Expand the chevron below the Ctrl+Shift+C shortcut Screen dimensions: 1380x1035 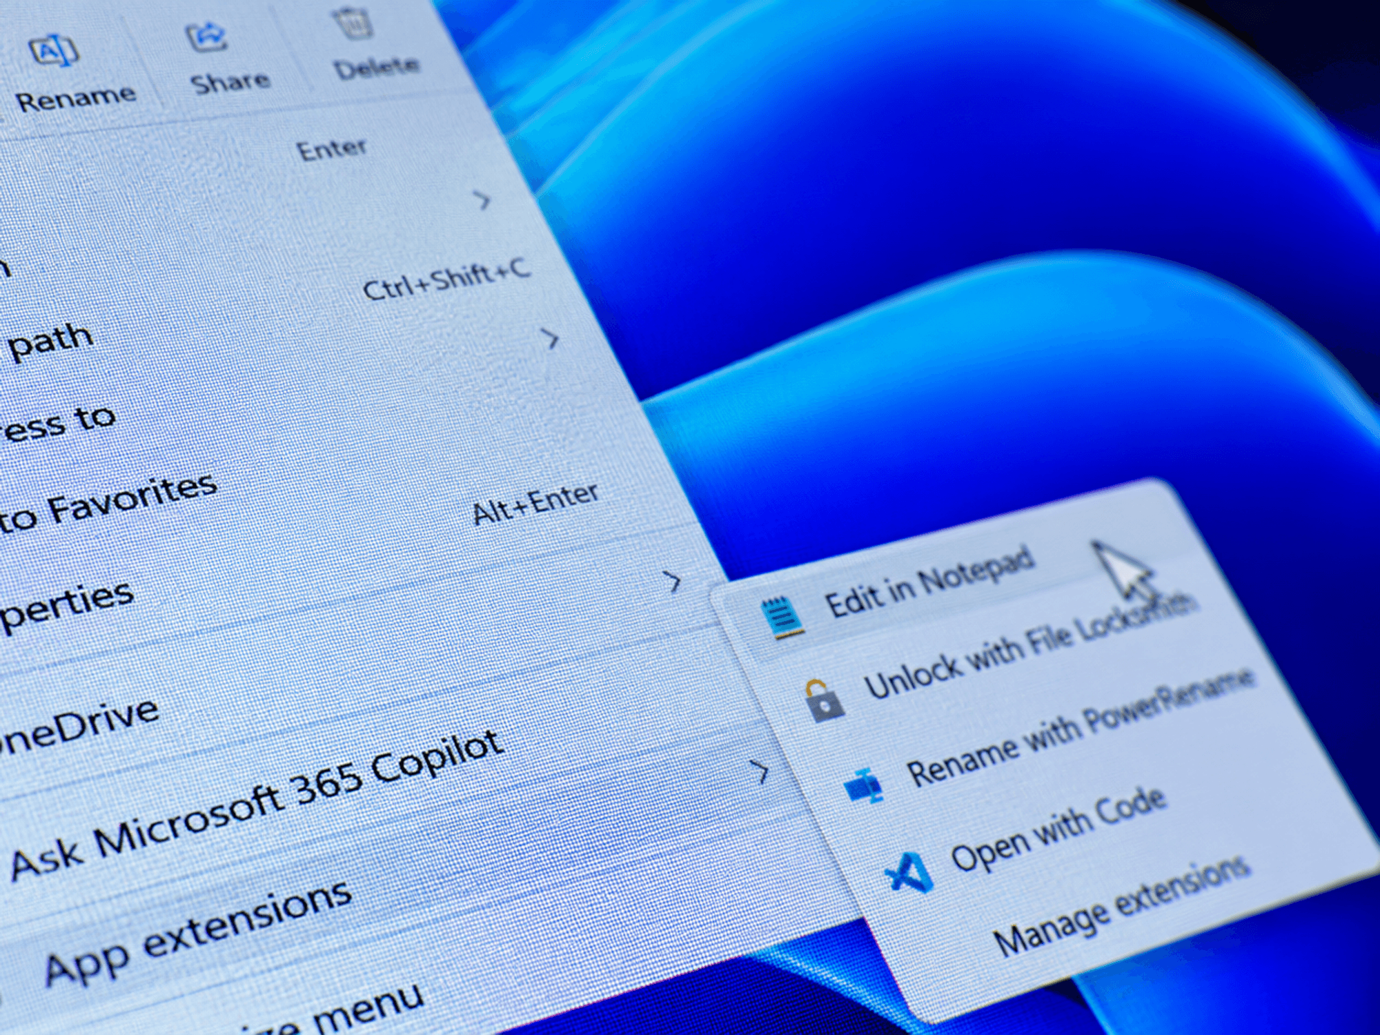(x=550, y=338)
